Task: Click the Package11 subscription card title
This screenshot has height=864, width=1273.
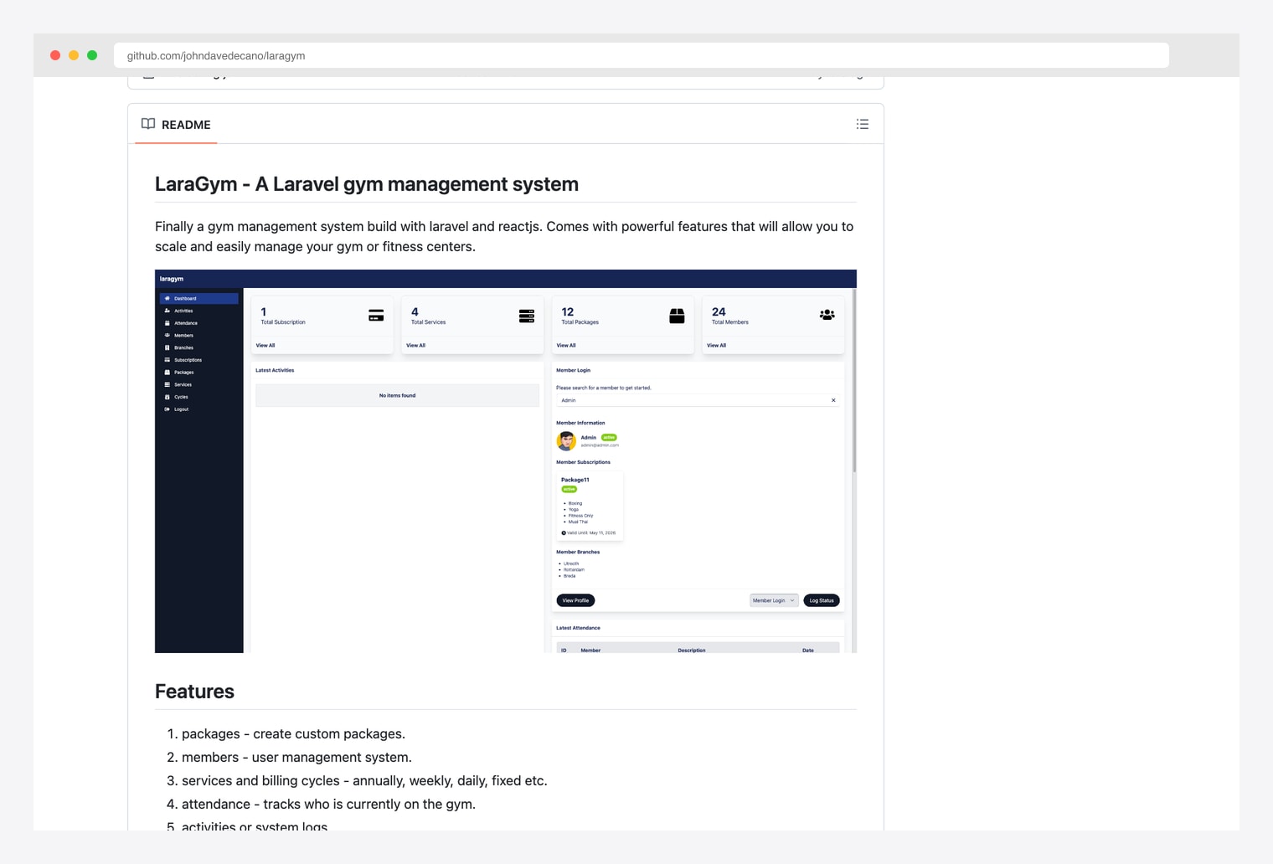Action: point(575,480)
